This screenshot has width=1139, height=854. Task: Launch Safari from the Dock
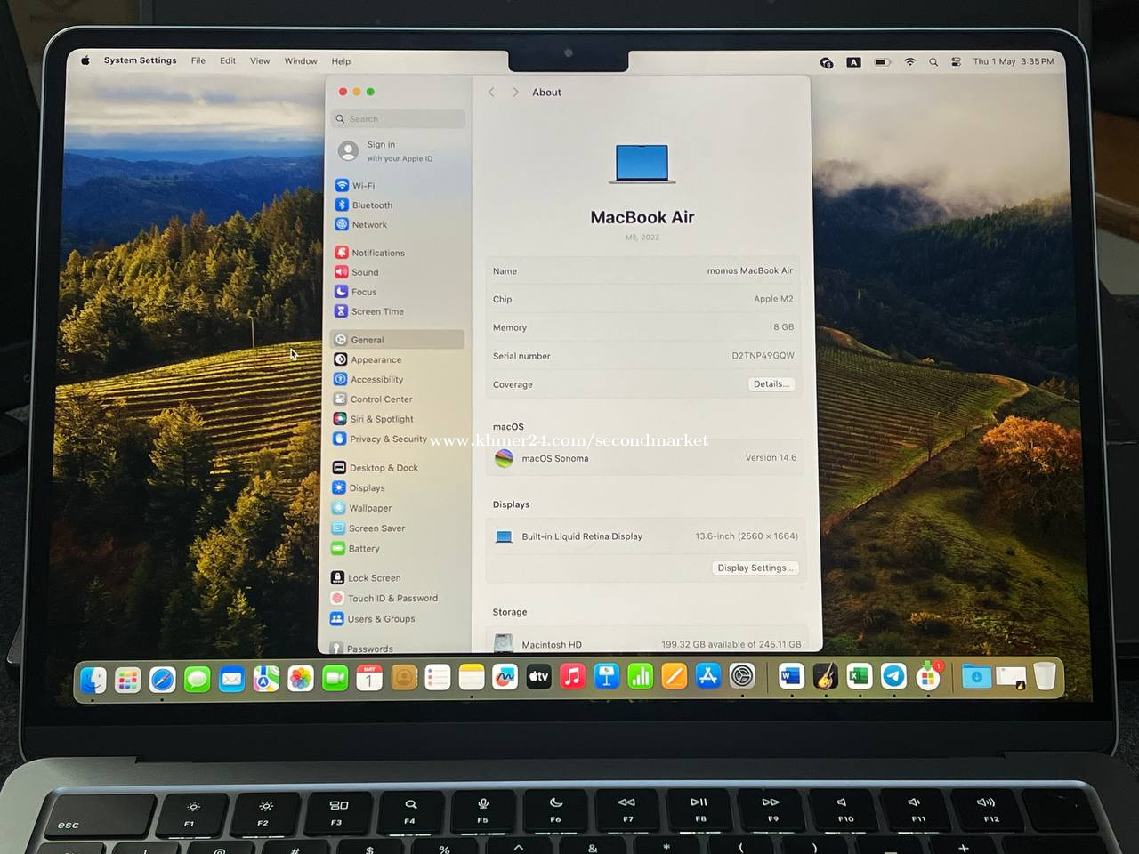(162, 680)
